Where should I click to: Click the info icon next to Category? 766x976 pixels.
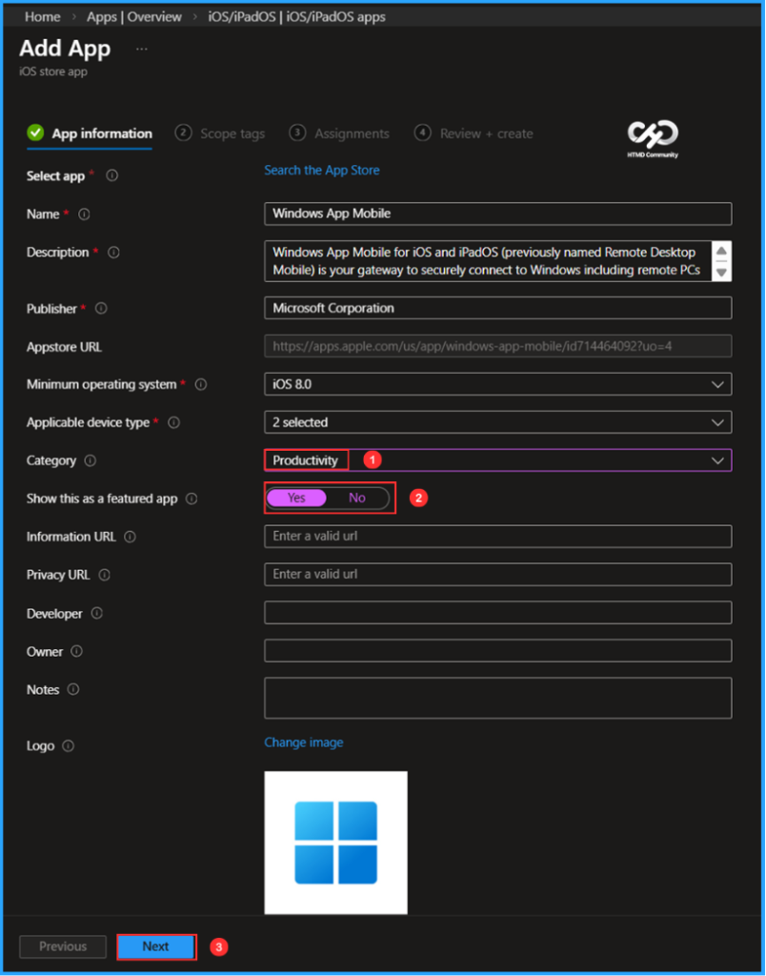(x=91, y=460)
